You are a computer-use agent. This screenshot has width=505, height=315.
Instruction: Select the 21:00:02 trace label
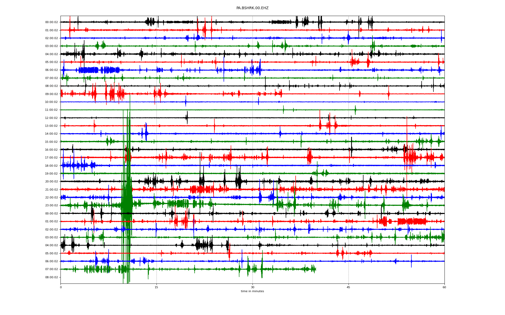pyautogui.click(x=51, y=190)
